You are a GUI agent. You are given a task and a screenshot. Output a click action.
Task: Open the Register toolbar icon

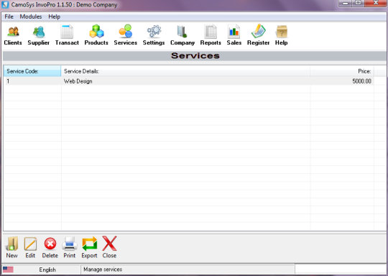pyautogui.click(x=258, y=35)
